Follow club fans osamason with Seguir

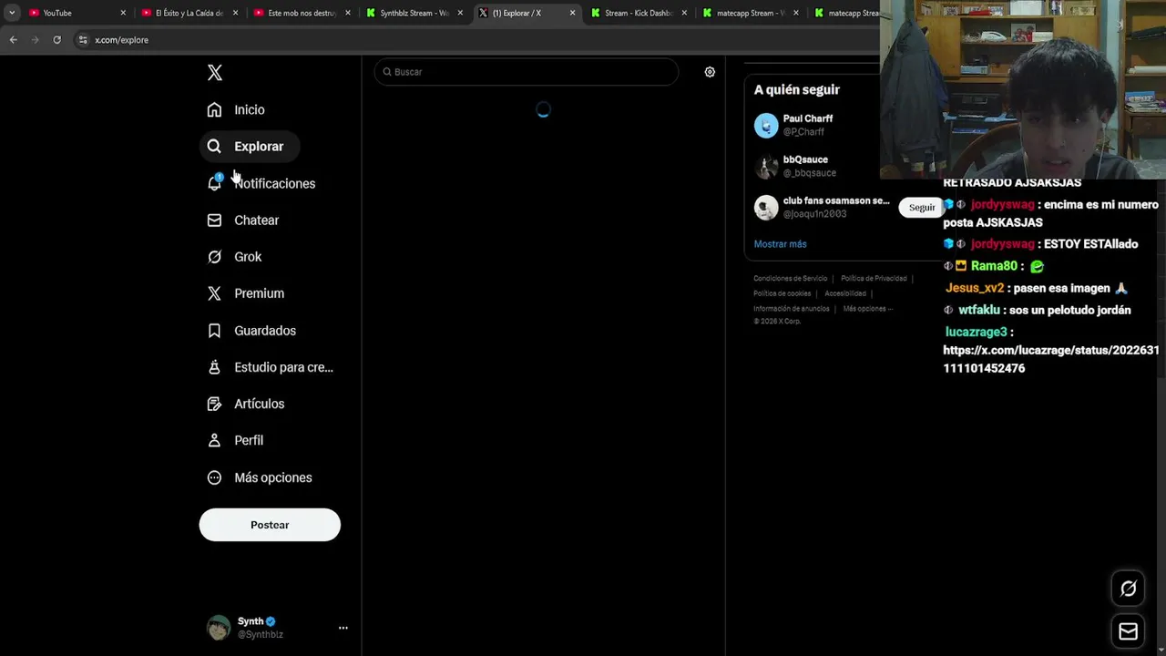point(921,208)
